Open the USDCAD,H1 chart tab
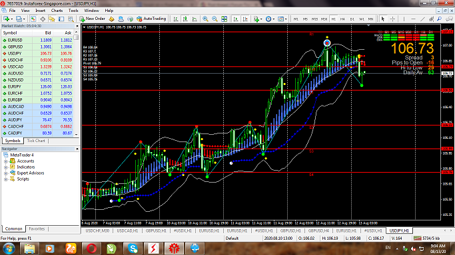Viewport: 455px width, 255px height. click(x=127, y=230)
